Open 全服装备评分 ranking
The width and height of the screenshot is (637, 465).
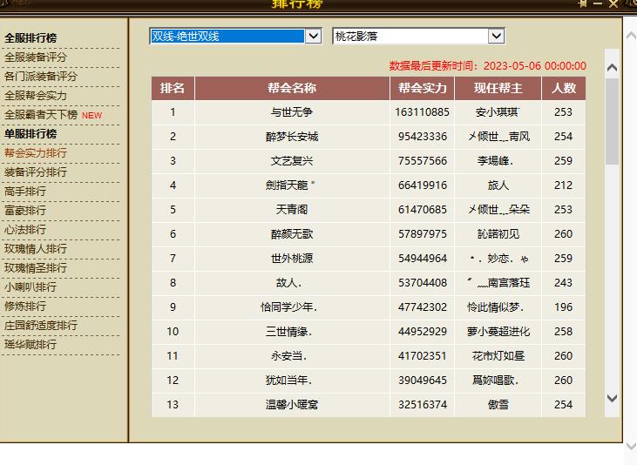[x=36, y=57]
